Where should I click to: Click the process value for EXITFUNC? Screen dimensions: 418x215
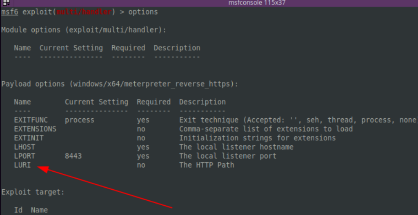[x=79, y=120]
